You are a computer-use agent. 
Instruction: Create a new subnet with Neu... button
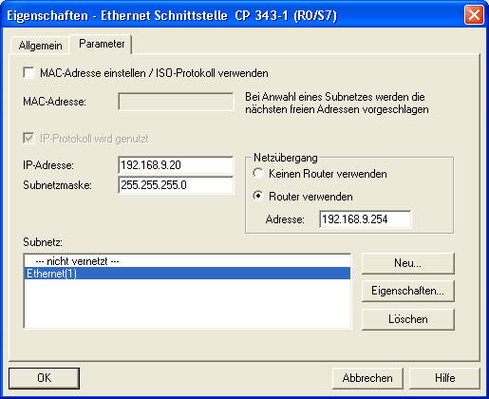pyautogui.click(x=408, y=263)
